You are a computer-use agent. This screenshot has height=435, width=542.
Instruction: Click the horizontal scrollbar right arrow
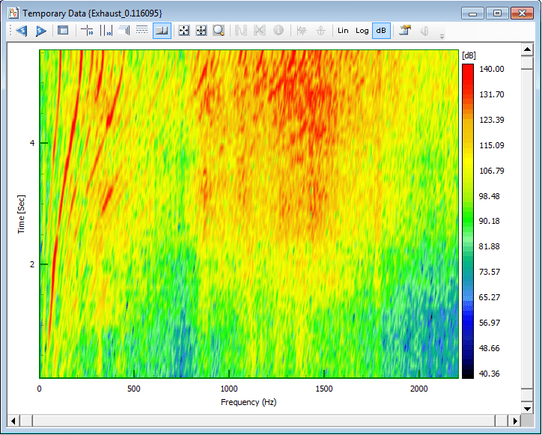coord(514,419)
